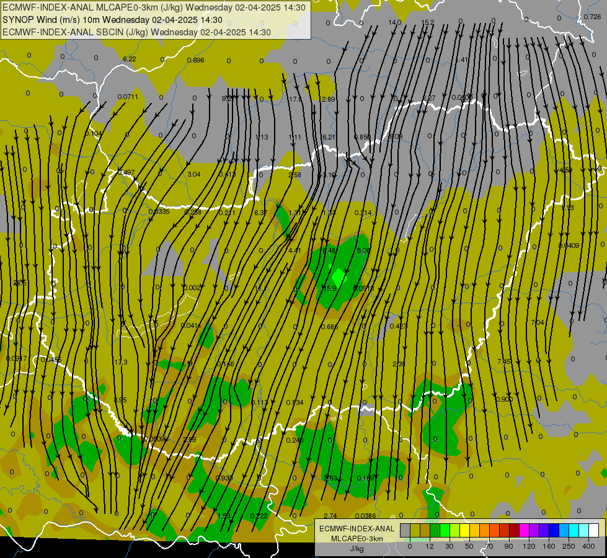Image resolution: width=607 pixels, height=558 pixels.
Task: Click the legend scale value '30'
Action: (450, 546)
